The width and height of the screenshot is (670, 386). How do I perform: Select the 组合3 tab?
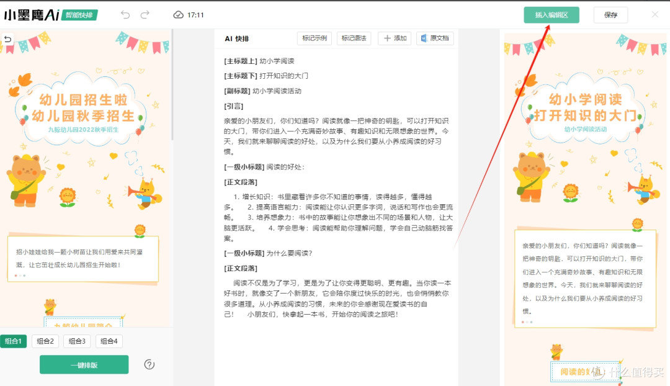(77, 341)
